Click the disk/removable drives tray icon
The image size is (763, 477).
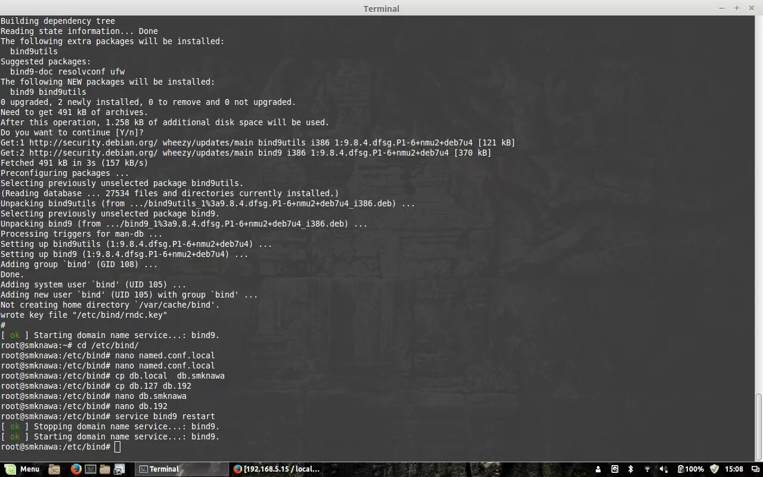615,469
